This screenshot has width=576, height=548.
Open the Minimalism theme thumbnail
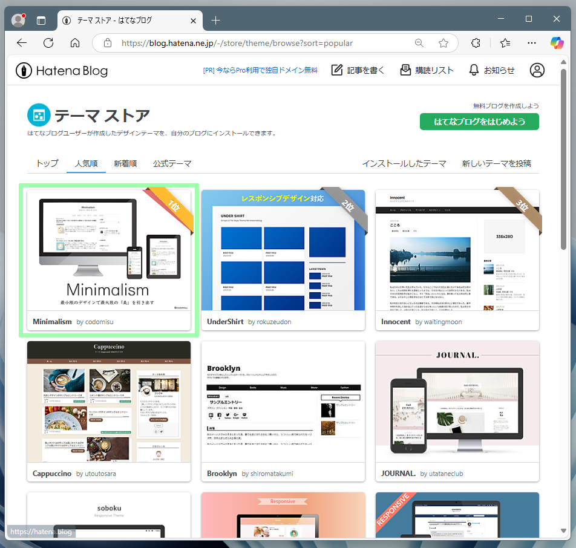pyautogui.click(x=109, y=250)
